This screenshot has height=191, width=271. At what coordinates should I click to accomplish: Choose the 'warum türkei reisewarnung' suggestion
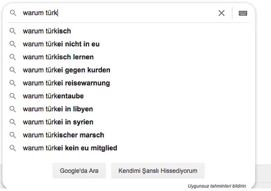coord(66,83)
